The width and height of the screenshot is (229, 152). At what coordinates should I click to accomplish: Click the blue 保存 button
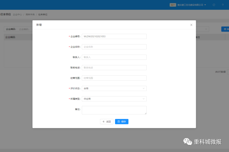point(122,122)
